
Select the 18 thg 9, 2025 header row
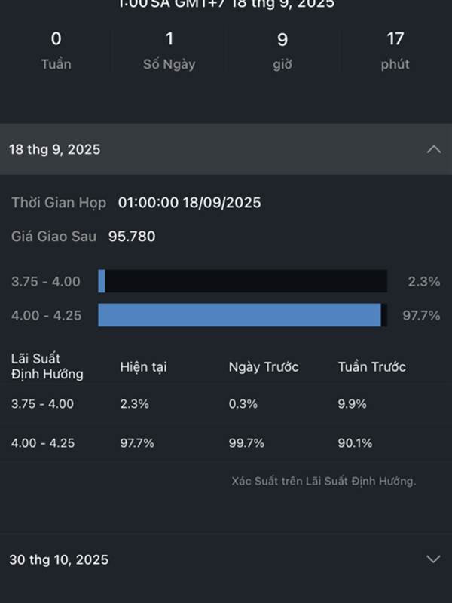pyautogui.click(x=226, y=148)
